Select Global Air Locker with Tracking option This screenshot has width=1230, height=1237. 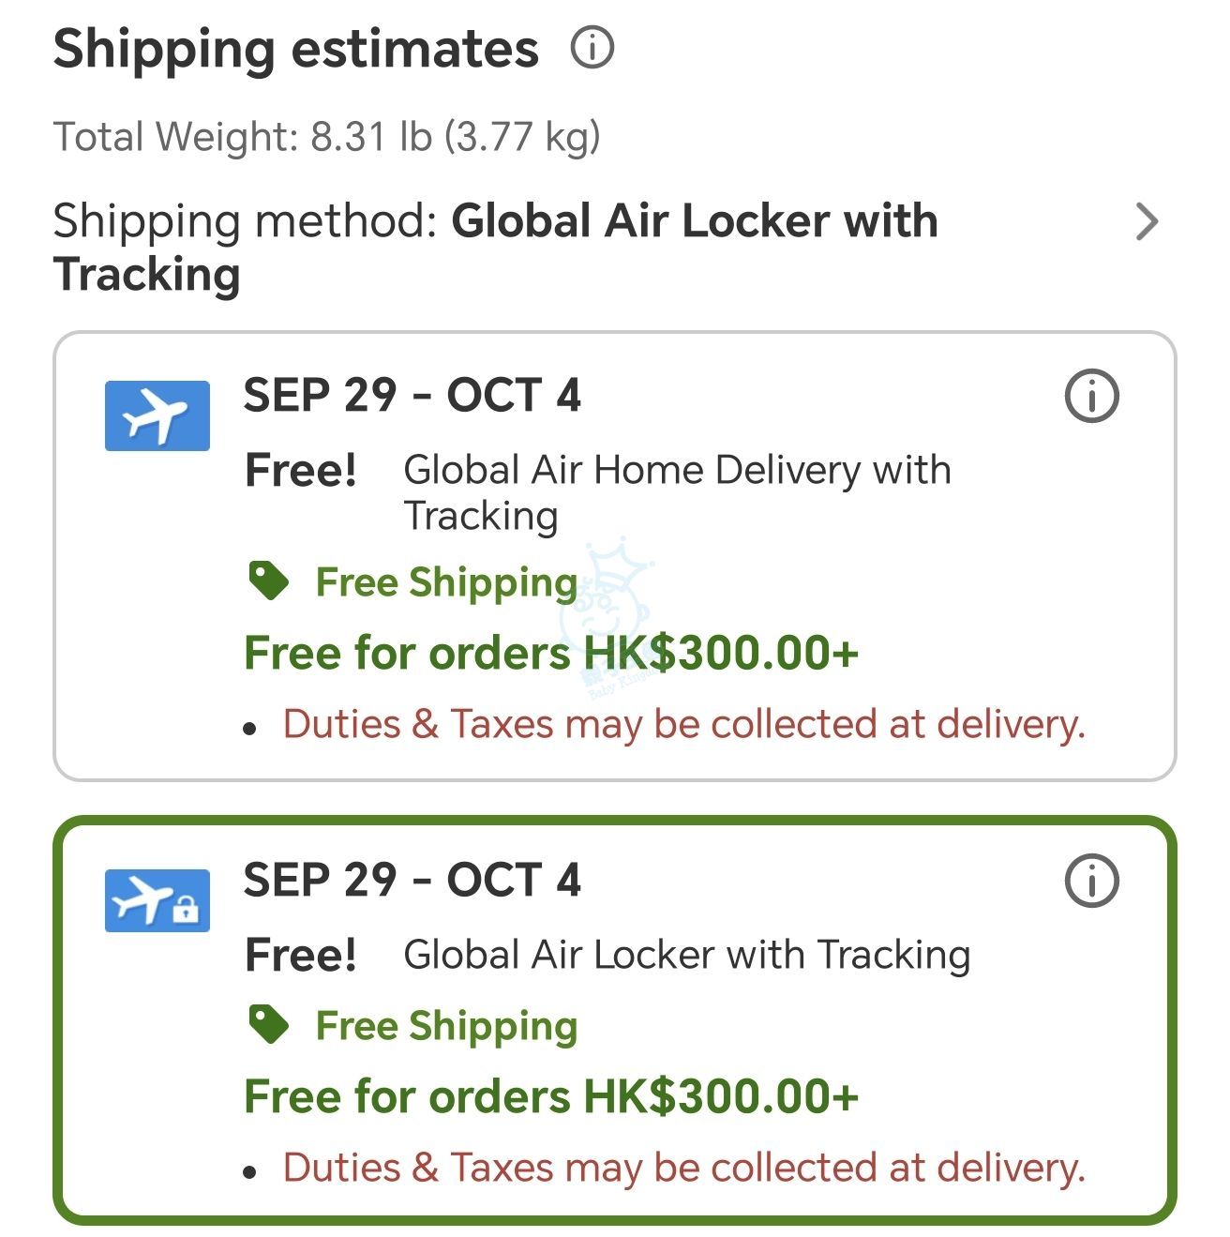coord(615,1020)
